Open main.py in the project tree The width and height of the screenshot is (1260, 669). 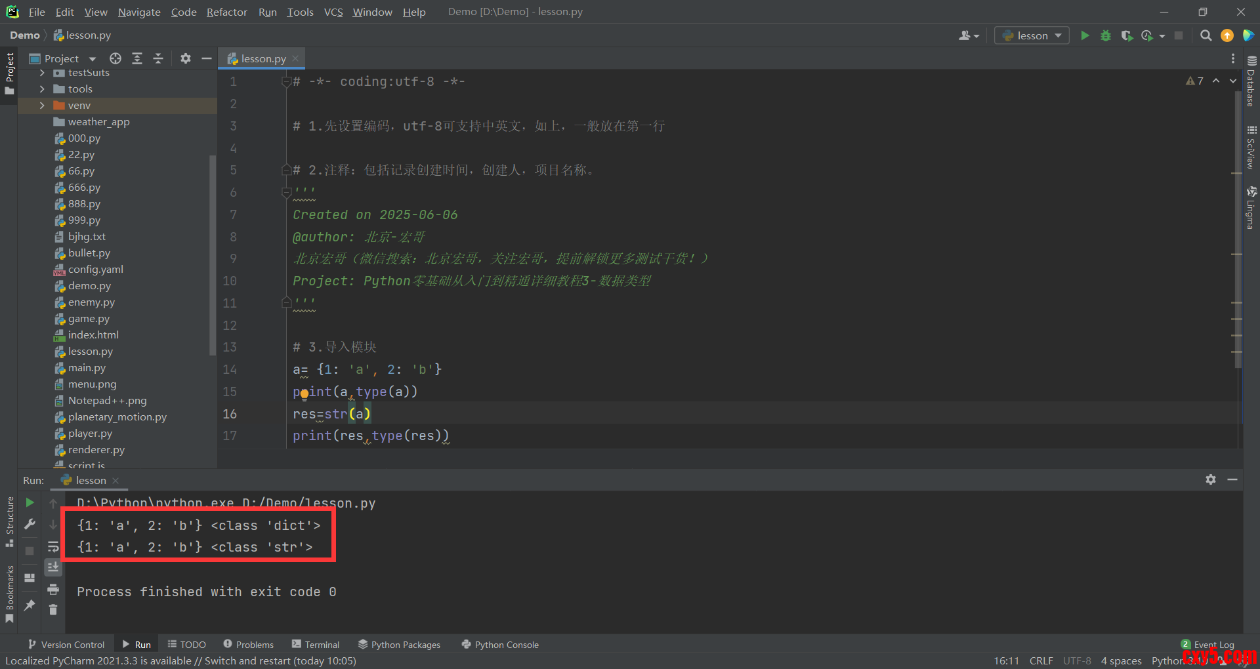[87, 368]
